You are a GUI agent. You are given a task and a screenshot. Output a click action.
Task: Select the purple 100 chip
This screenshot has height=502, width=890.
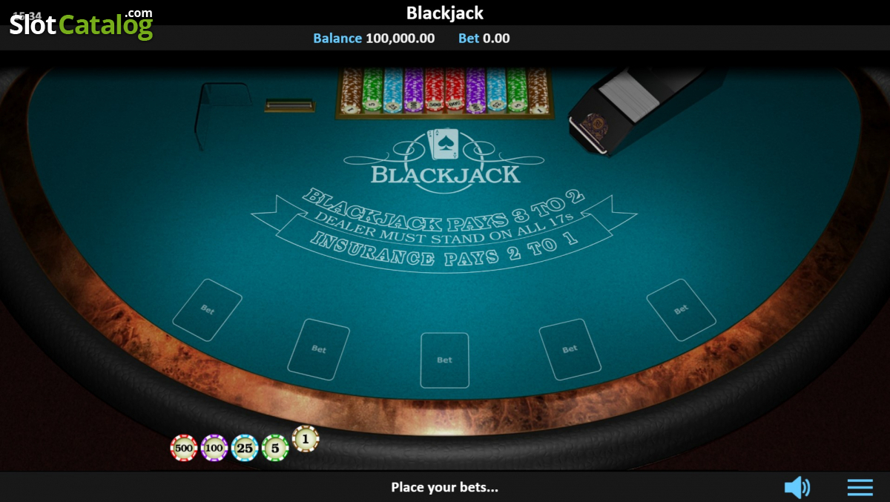214,448
